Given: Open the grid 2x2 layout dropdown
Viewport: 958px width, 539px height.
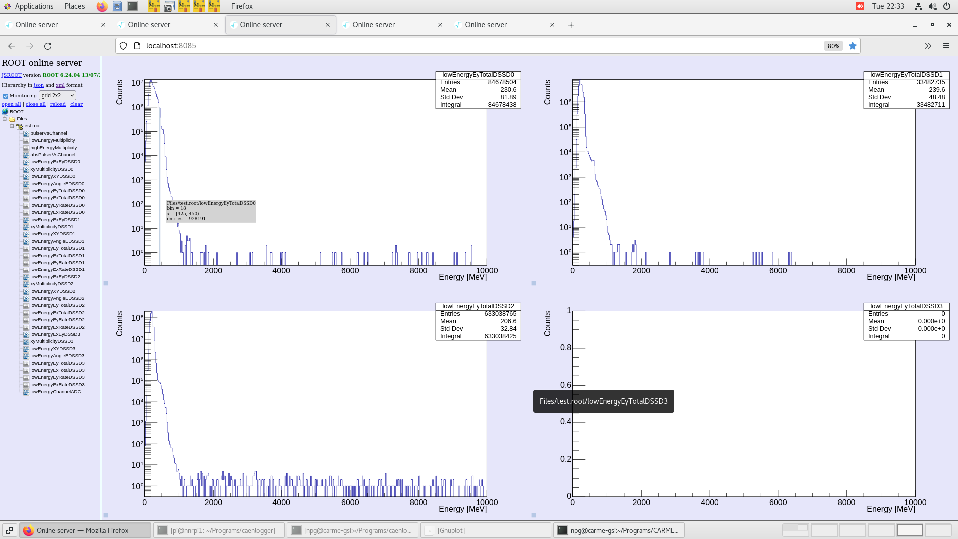Looking at the screenshot, I should click(x=57, y=95).
